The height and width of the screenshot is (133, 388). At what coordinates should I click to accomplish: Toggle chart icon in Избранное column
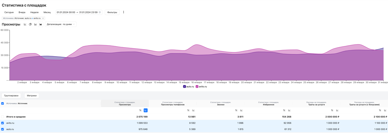[x=289, y=111]
